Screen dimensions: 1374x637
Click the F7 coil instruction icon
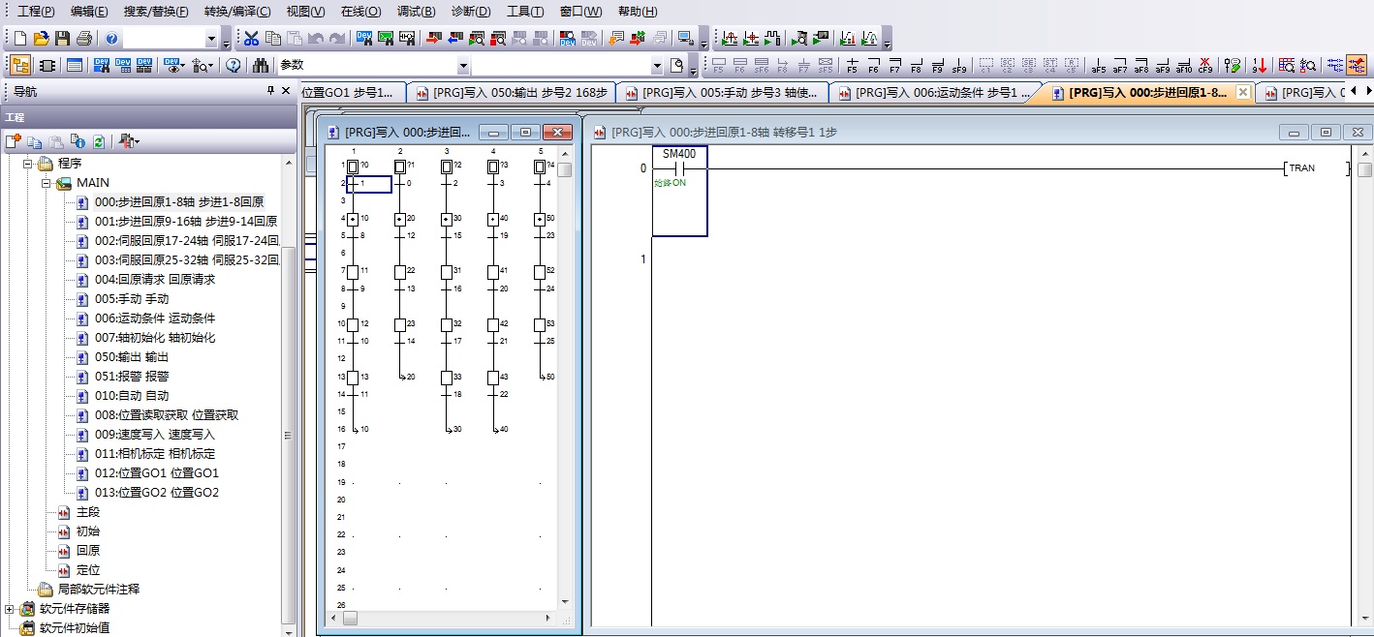point(894,66)
